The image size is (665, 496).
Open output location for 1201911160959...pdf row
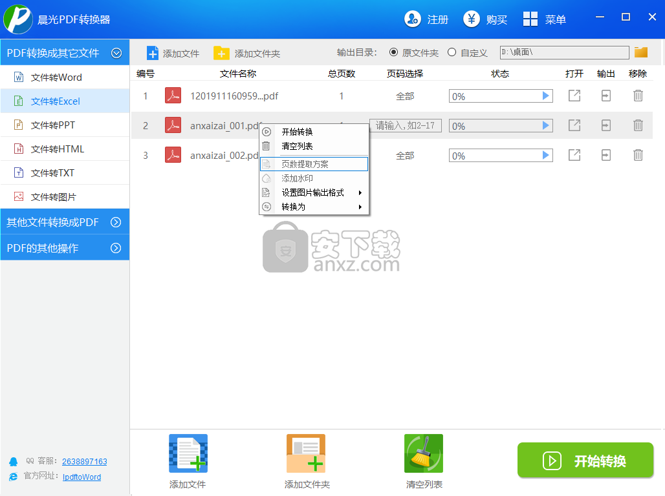tap(606, 96)
